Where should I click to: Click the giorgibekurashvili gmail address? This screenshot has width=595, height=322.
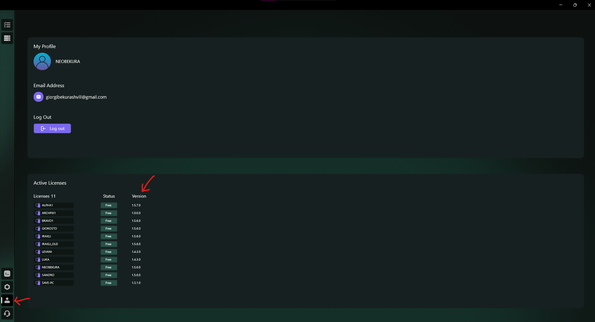pos(76,97)
